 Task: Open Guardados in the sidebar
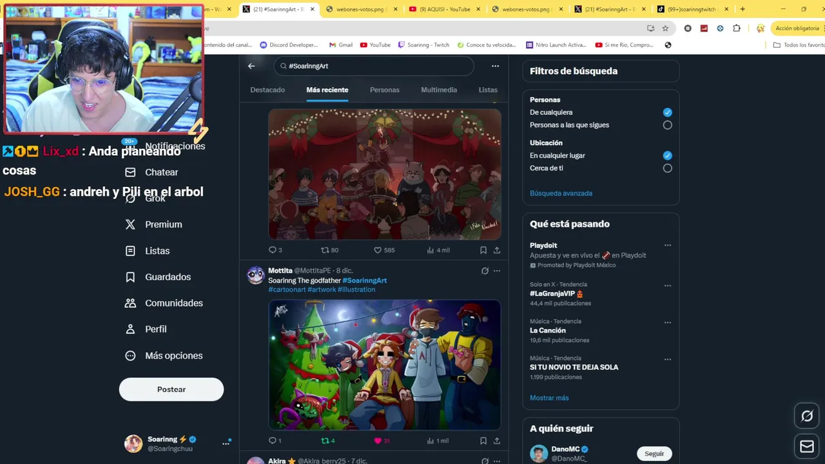click(x=158, y=277)
